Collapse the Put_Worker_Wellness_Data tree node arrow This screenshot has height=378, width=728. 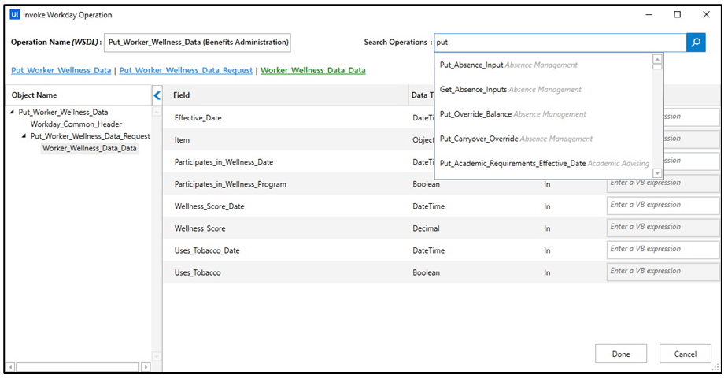click(x=12, y=112)
